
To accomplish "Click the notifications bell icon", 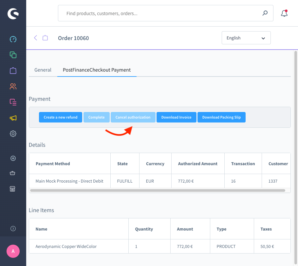I will point(284,13).
